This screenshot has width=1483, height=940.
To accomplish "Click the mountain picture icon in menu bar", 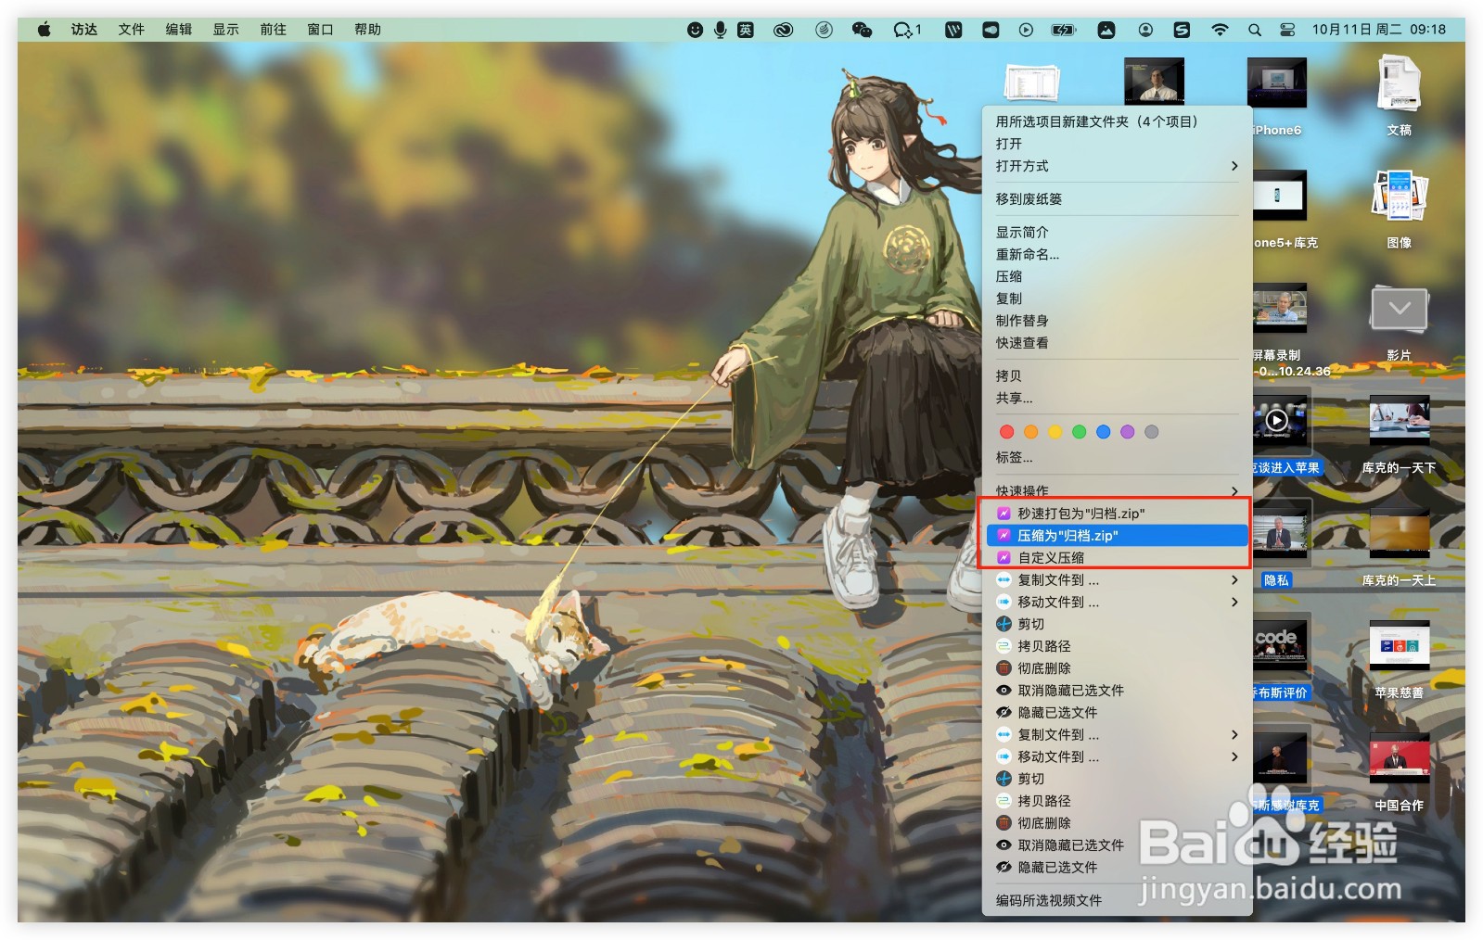I will pyautogui.click(x=1106, y=30).
